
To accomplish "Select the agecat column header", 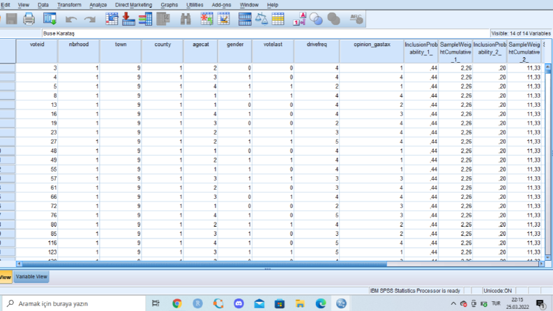I will pos(201,51).
